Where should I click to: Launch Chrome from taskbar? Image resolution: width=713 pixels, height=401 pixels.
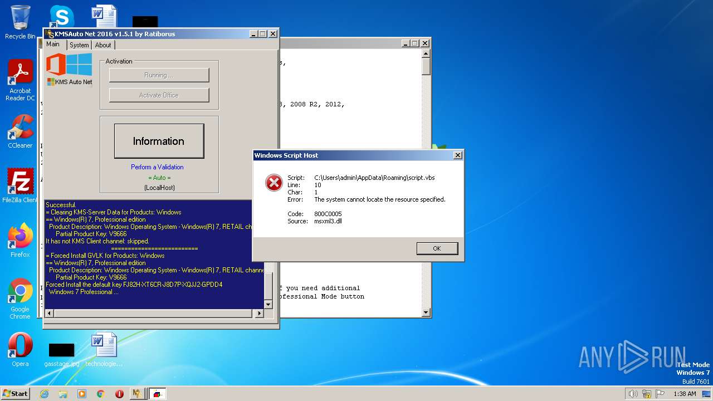coord(100,394)
